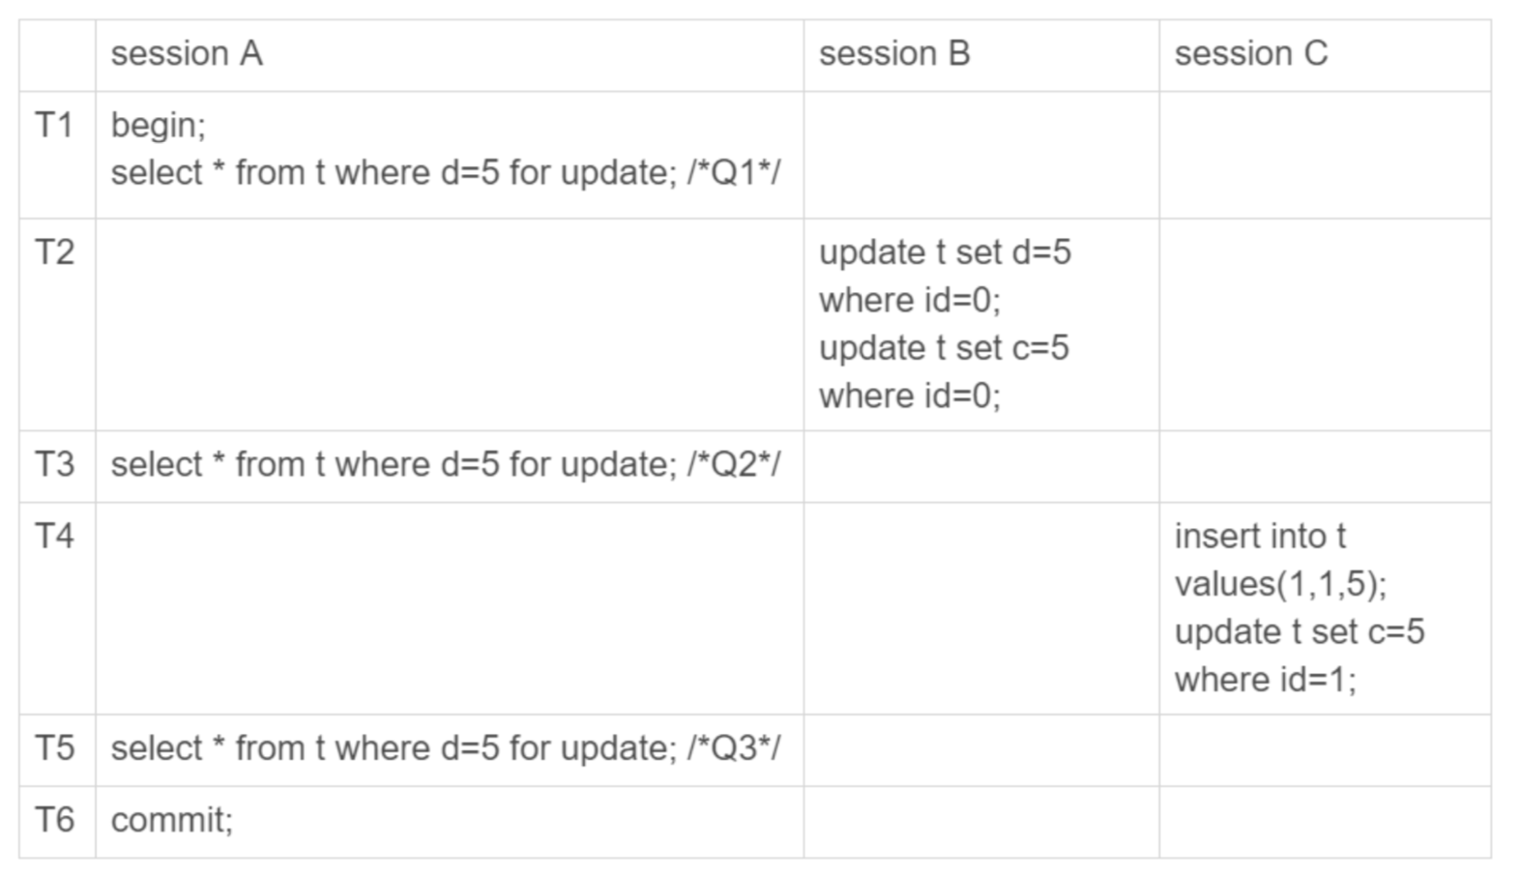Select the T3 row label
Viewport: 1522px width, 876px height.
coord(54,465)
